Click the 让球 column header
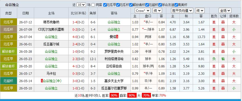Viewport: 242px width, 101px height. pos(223,16)
